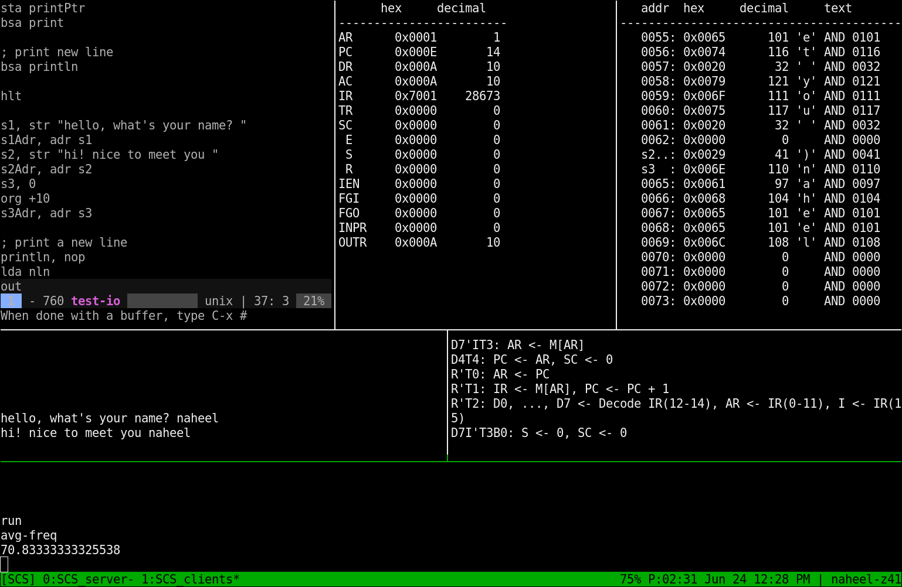Click memory row labeled s3

(761, 169)
